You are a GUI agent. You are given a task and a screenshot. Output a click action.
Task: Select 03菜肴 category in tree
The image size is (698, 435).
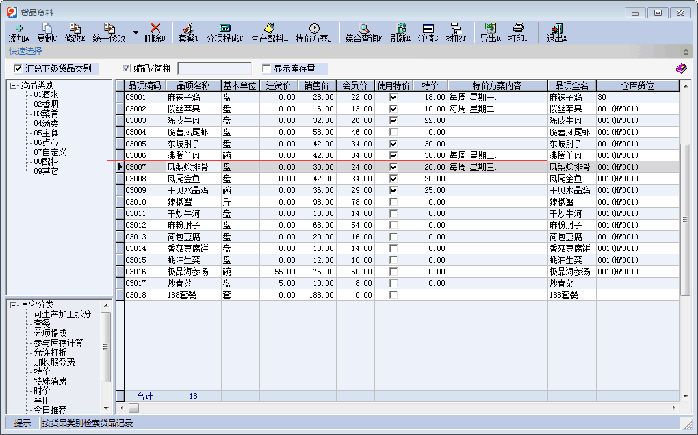tap(46, 114)
